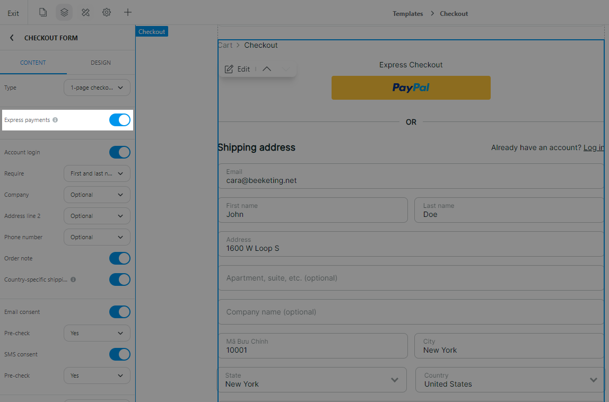Click the Shipping address heading
609x402 pixels.
[256, 147]
